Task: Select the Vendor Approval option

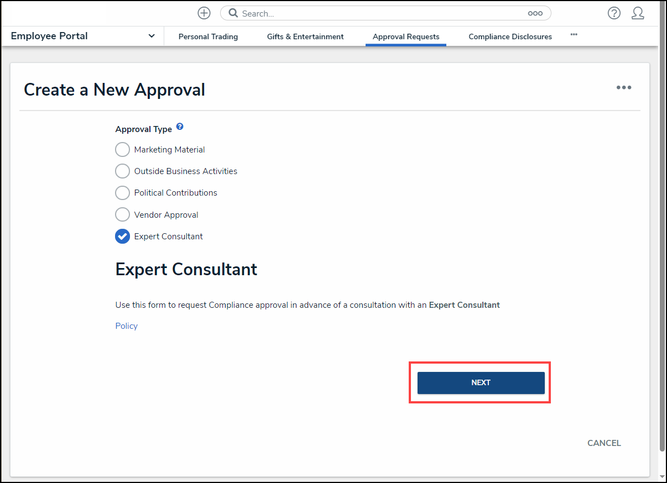Action: point(122,215)
